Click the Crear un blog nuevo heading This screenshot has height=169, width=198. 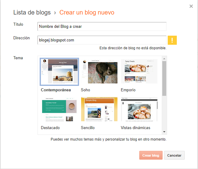pos(87,12)
